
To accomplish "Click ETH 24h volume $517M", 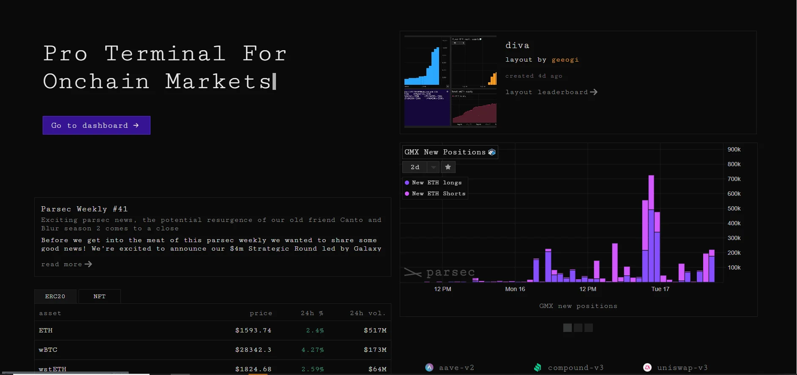I will 375,330.
